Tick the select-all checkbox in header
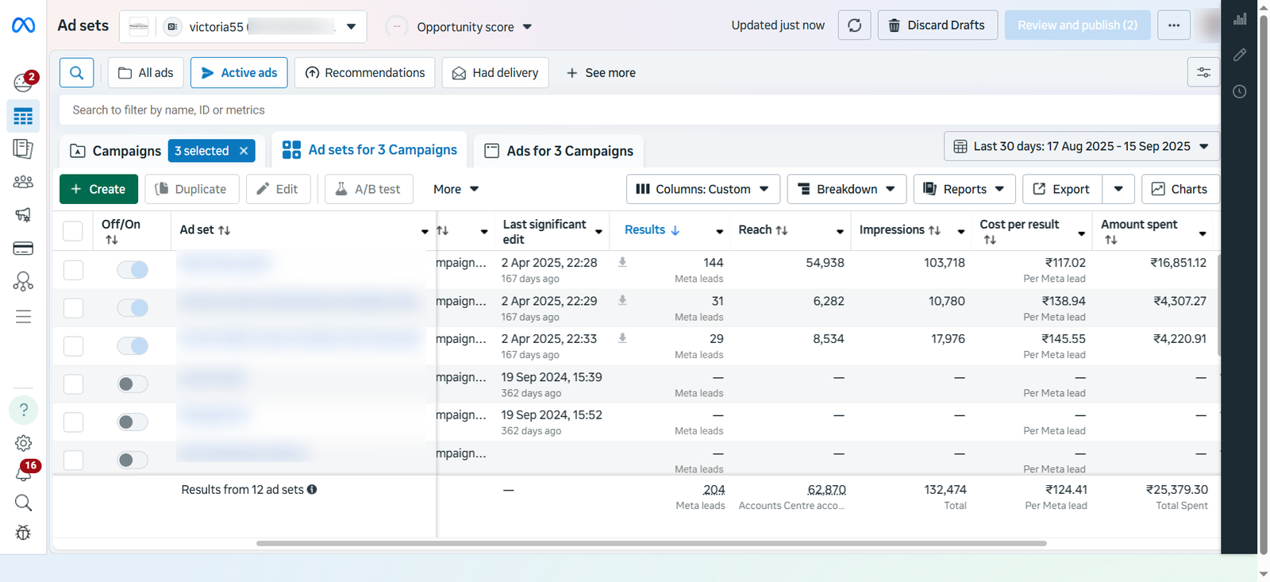1270x582 pixels. [73, 231]
